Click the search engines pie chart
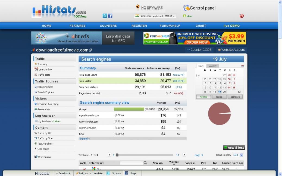The height and width of the screenshot is (176, 282). [x=220, y=114]
